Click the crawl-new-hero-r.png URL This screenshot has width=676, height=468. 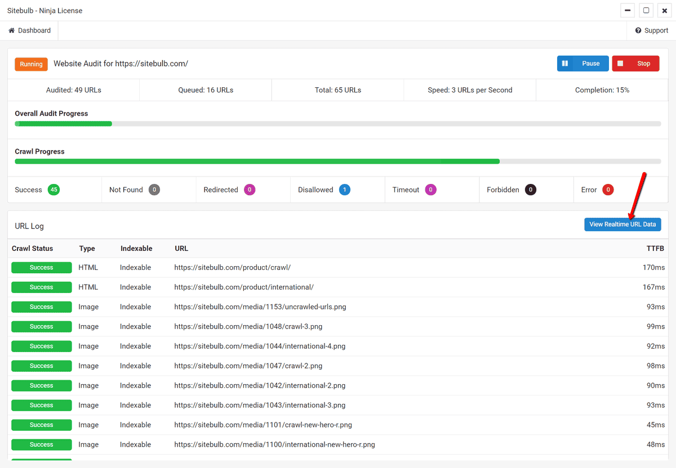pyautogui.click(x=263, y=425)
